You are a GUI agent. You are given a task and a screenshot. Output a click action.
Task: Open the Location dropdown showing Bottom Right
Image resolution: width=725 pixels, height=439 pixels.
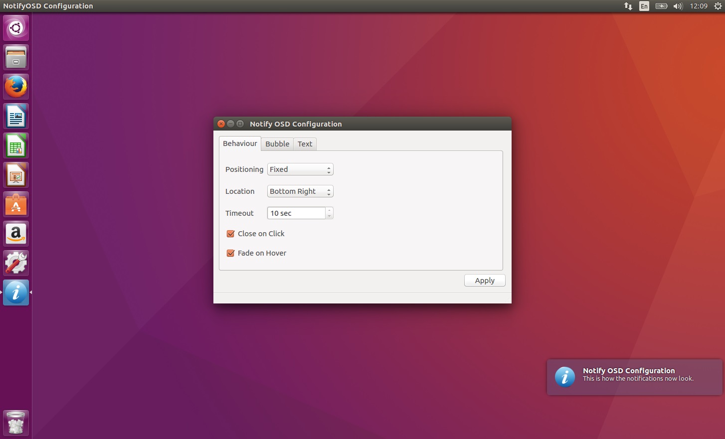point(300,191)
